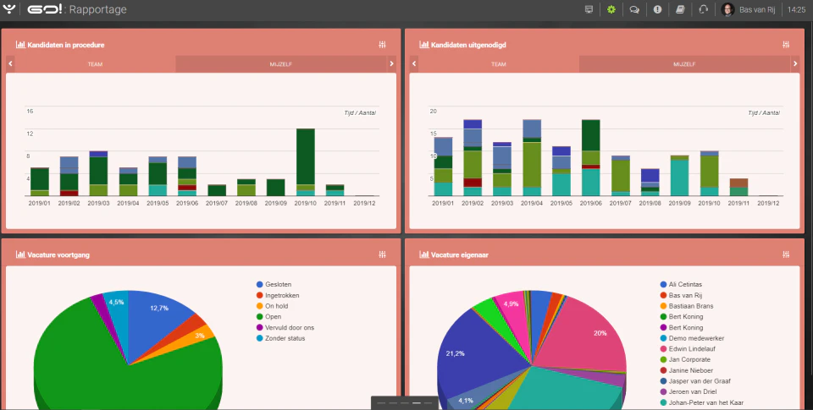The height and width of the screenshot is (410, 813).
Task: Toggle Edwin Lindelauf legend entry
Action: [685, 349]
